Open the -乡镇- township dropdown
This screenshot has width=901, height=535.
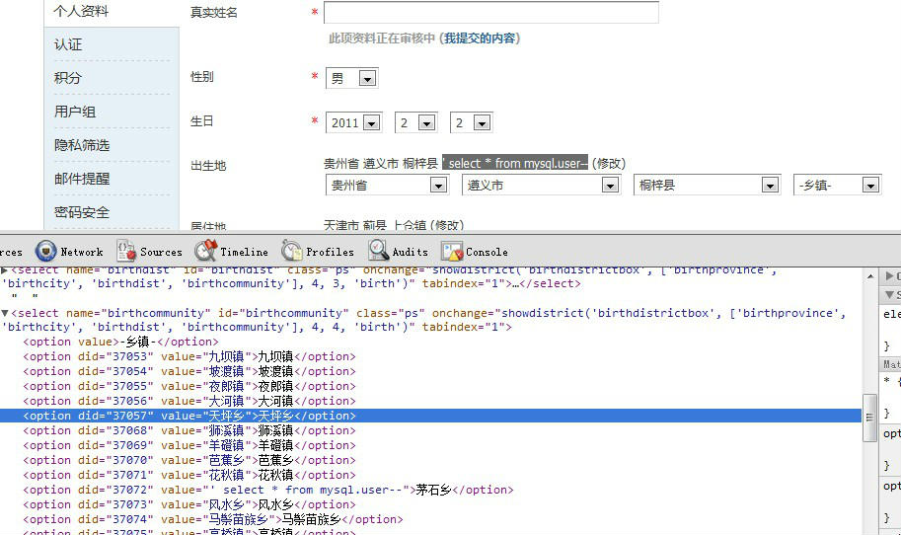(837, 185)
